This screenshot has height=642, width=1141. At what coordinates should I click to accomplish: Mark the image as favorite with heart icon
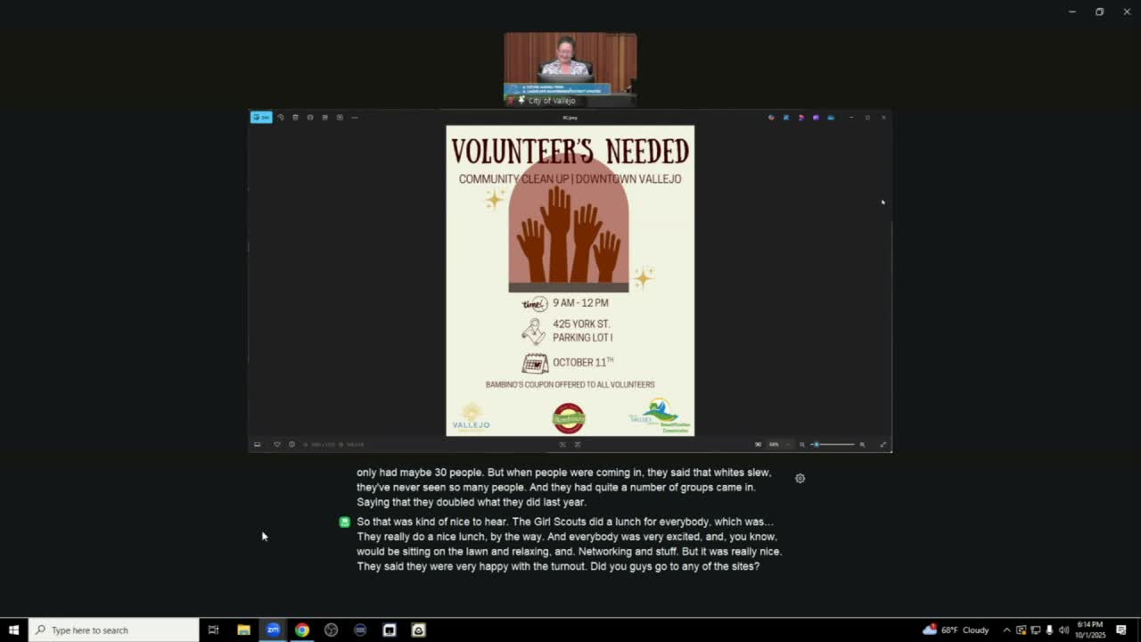[276, 444]
